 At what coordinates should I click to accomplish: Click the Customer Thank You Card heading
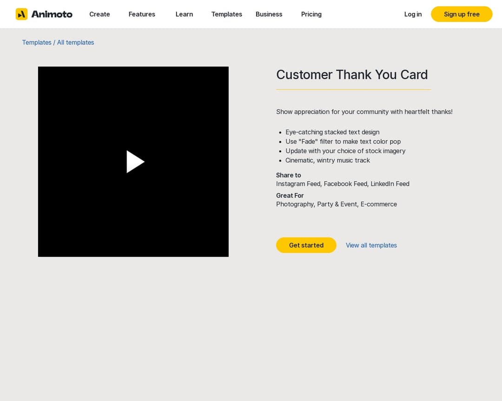coord(352,75)
